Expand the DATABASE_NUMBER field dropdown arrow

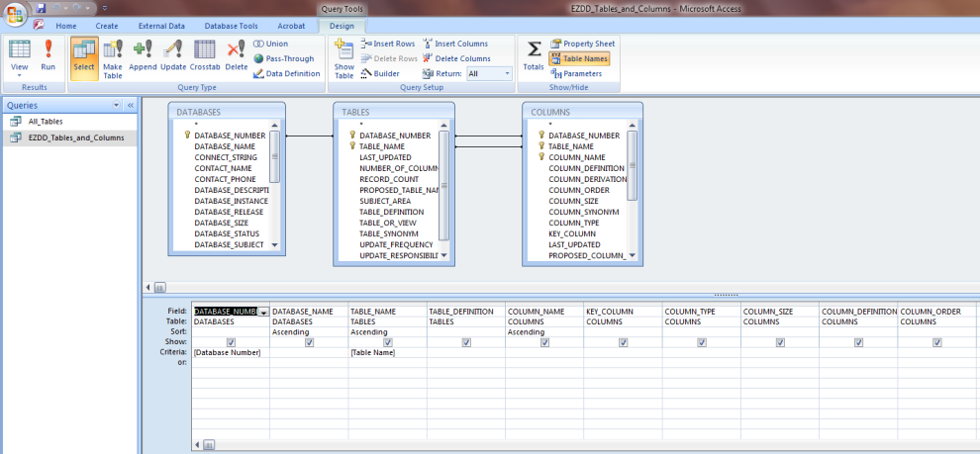coord(263,312)
